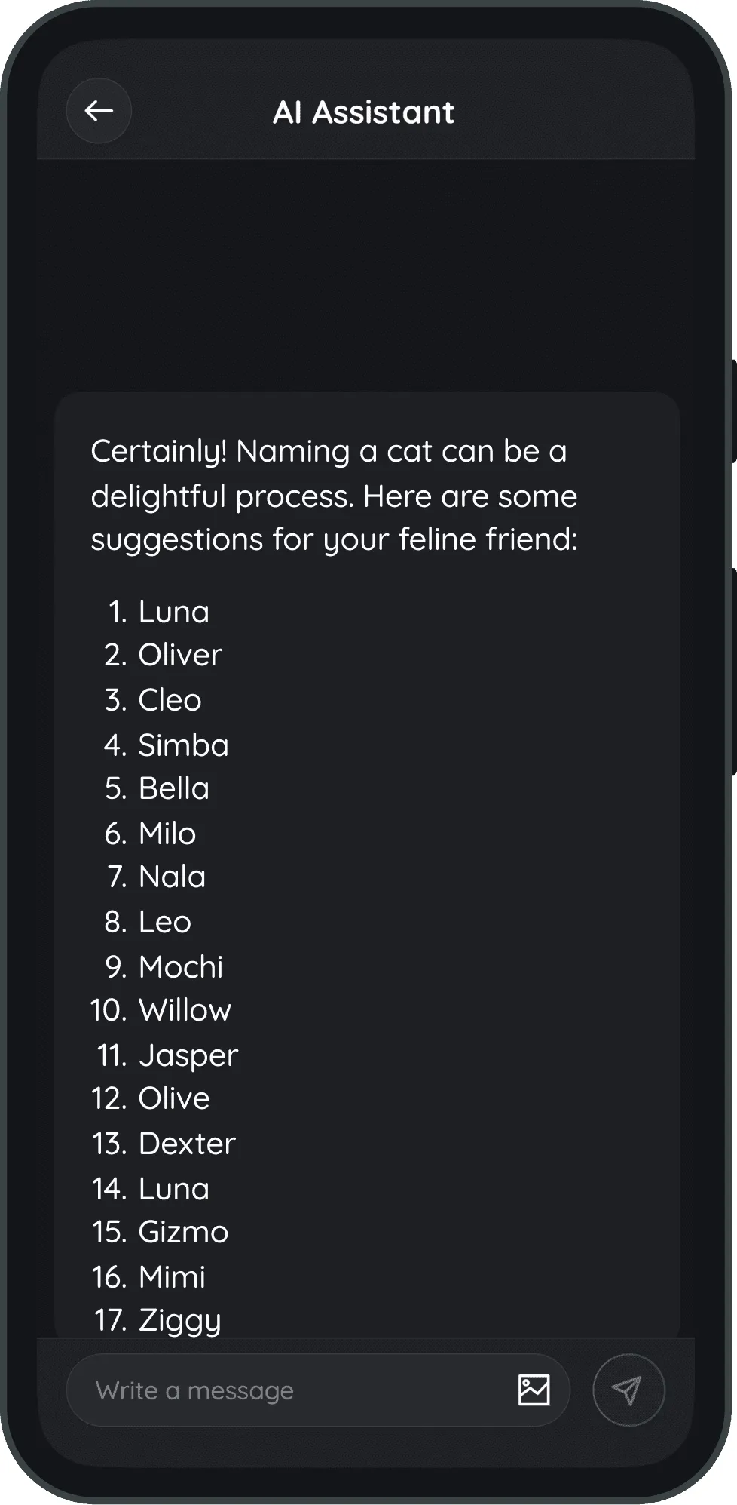Tap the "Cleo" cat name suggestion
737x1505 pixels.
(x=170, y=700)
